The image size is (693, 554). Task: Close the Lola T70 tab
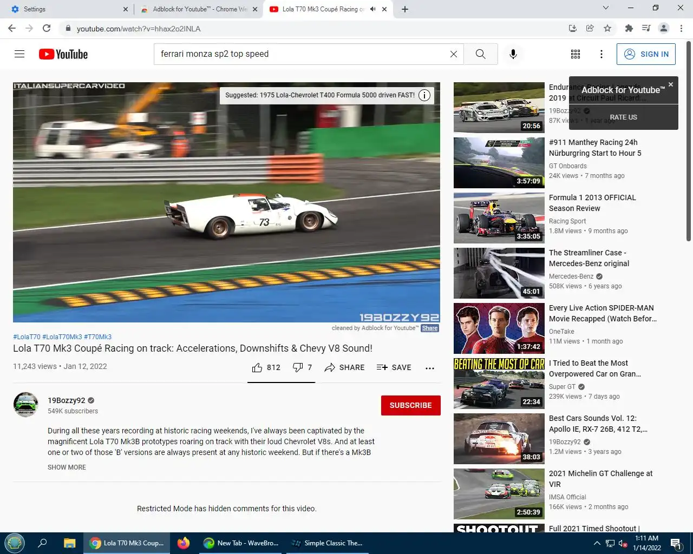coord(384,9)
